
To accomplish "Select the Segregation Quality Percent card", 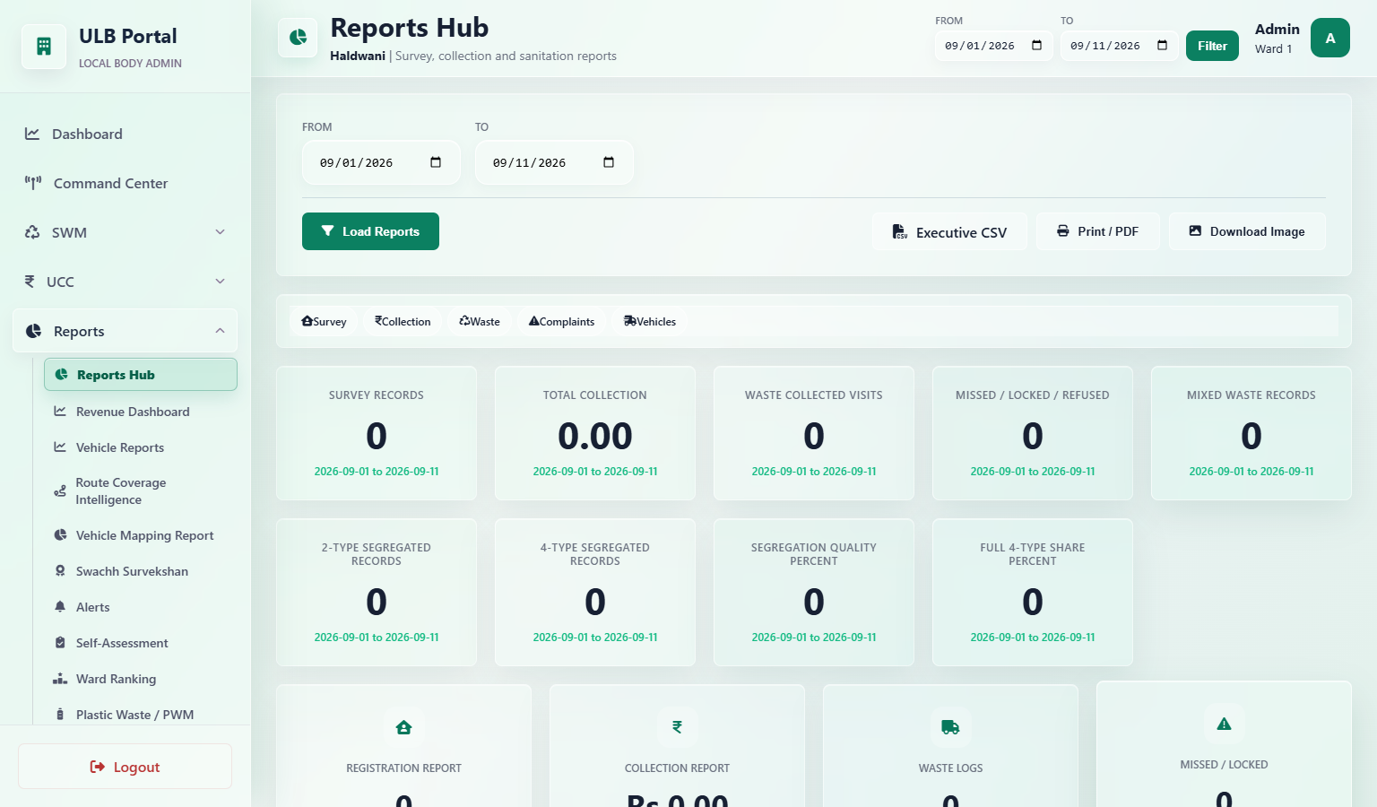I will [x=814, y=593].
